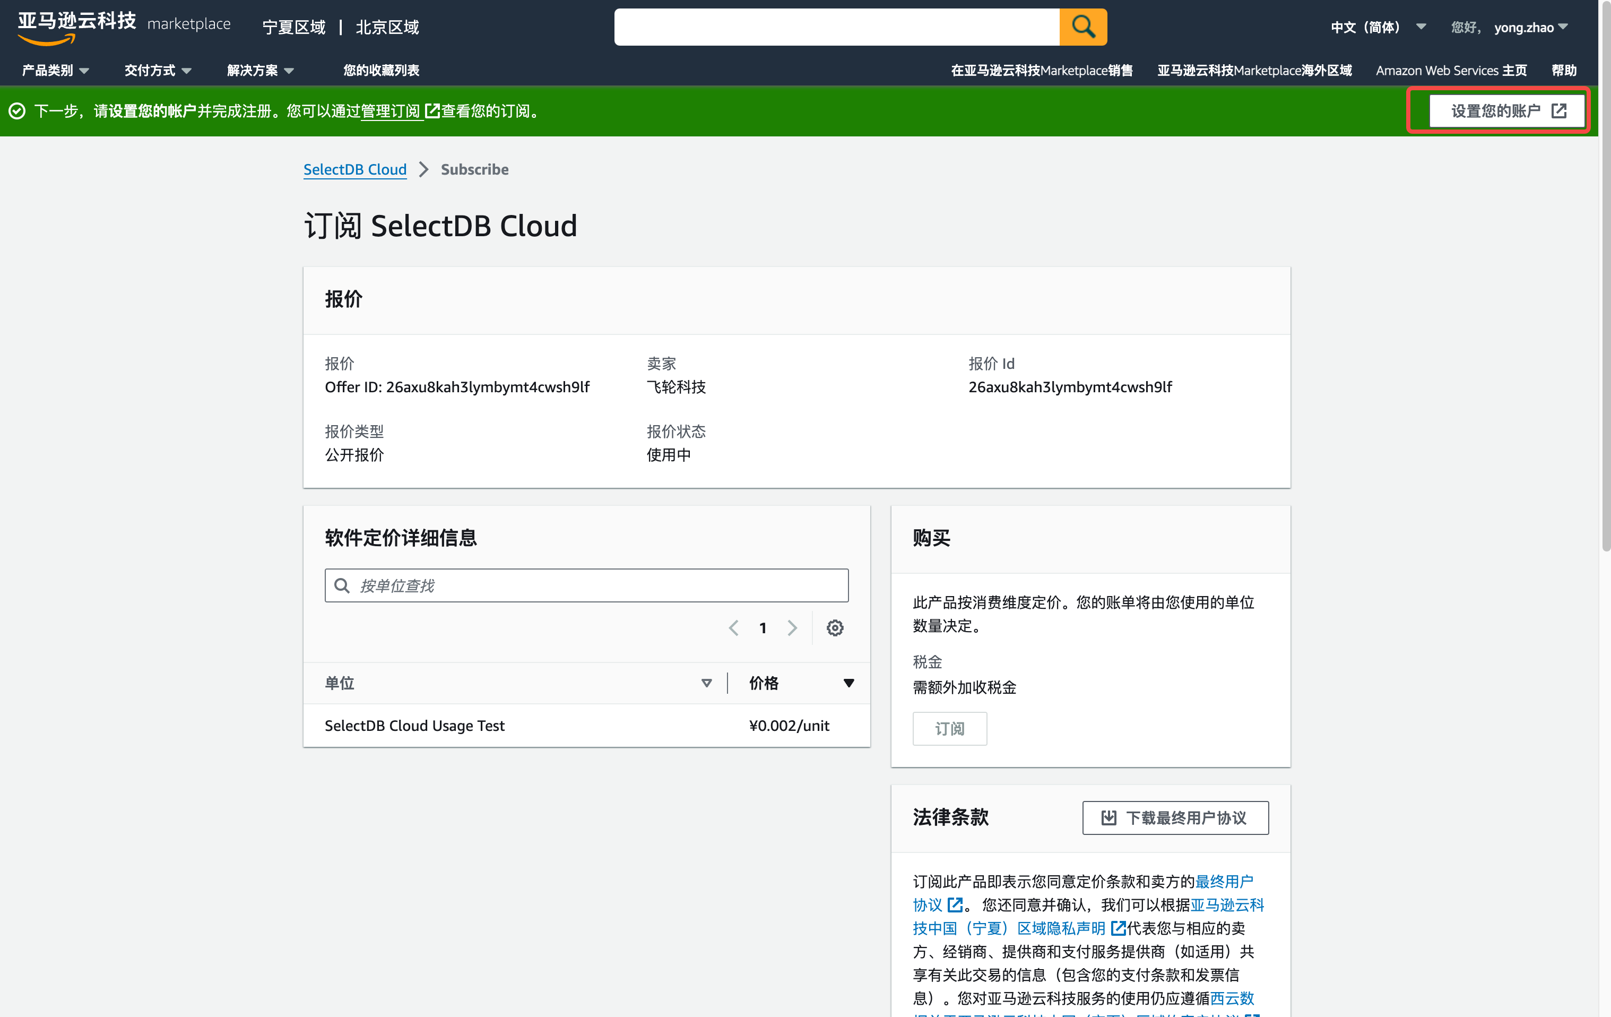The image size is (1611, 1017).
Task: Click the green banner success check icon
Action: click(x=17, y=111)
